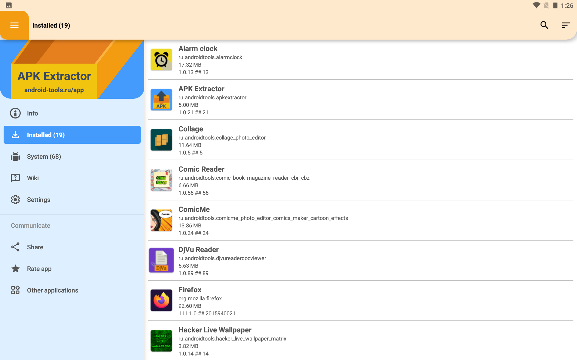Select the Installed (19) menu item

[72, 135]
